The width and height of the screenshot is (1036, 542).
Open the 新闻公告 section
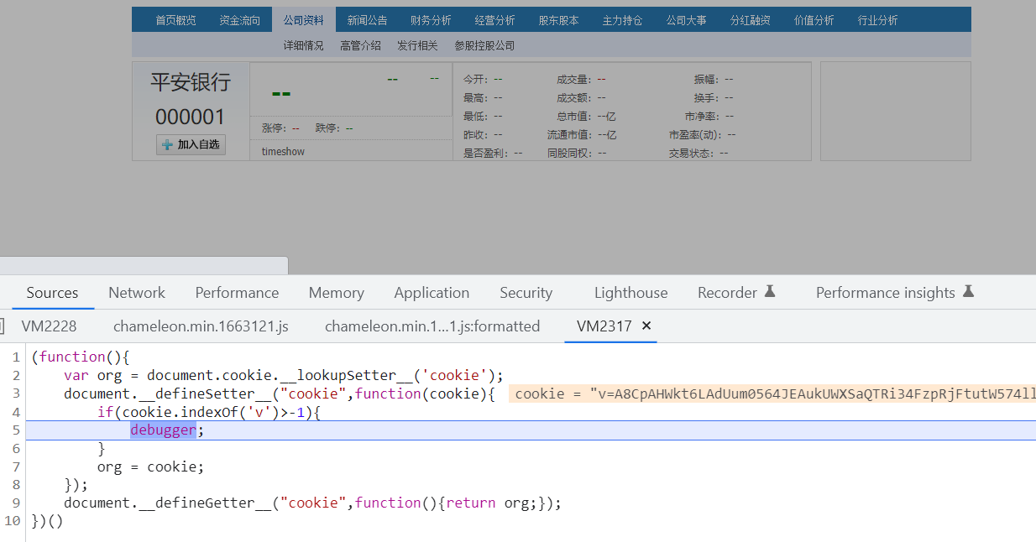point(367,20)
